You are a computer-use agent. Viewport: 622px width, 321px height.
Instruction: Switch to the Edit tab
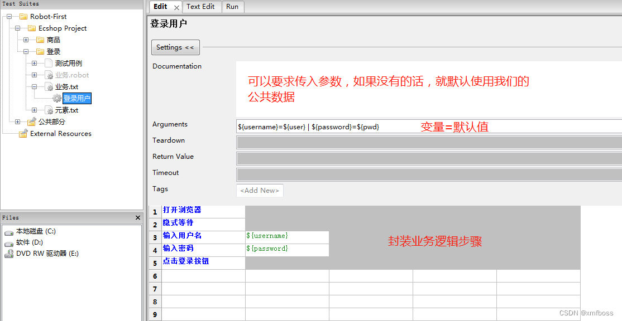point(160,7)
